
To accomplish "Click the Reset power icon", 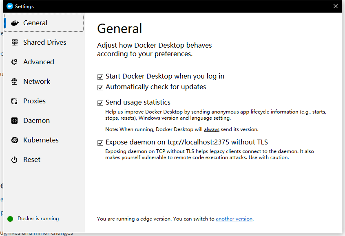I will (x=14, y=160).
